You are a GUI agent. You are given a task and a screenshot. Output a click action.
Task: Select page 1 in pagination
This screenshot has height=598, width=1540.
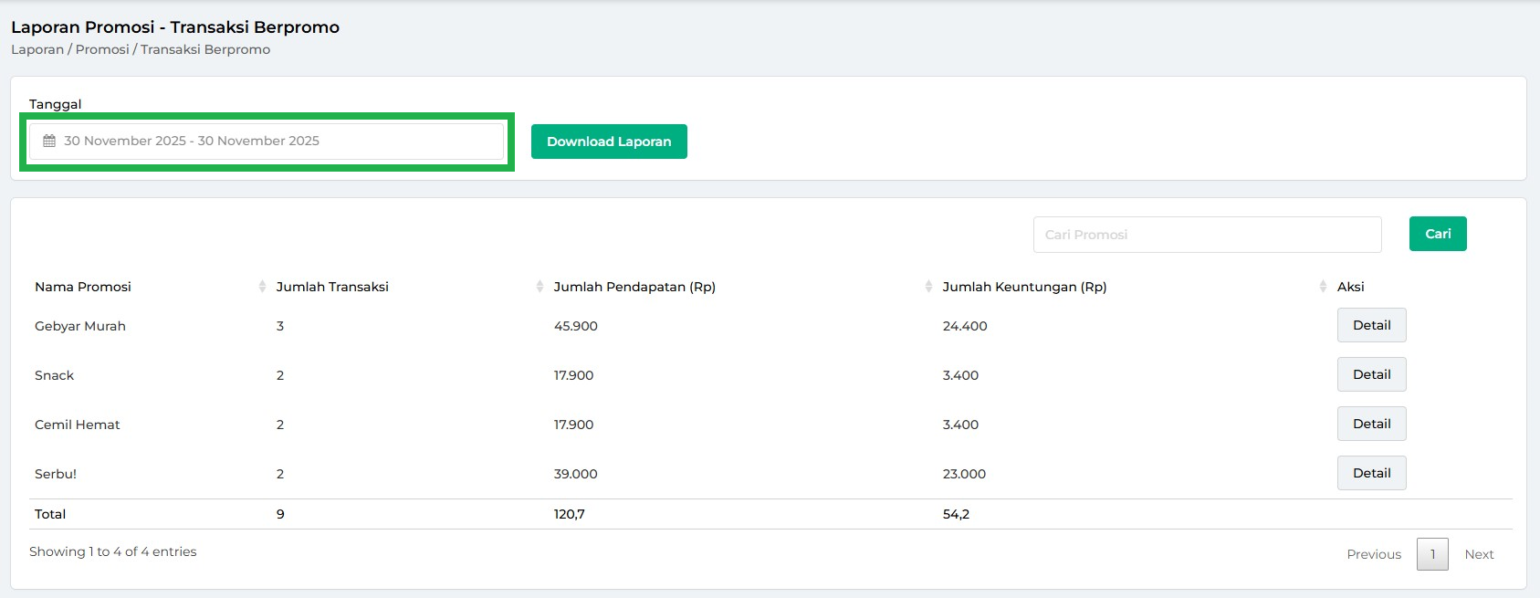[1432, 554]
